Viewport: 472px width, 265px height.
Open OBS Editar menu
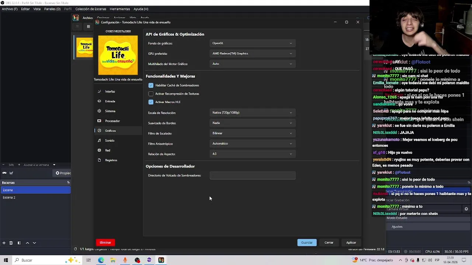pyautogui.click(x=25, y=9)
